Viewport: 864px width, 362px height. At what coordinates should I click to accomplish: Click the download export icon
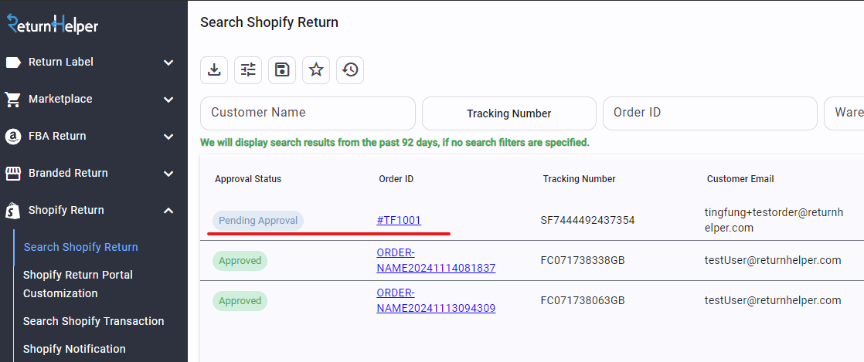(214, 70)
